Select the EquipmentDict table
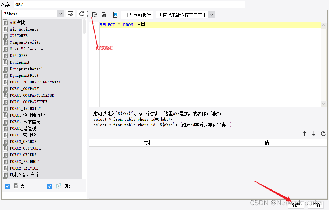This screenshot has height=210, width=329. [x=24, y=75]
